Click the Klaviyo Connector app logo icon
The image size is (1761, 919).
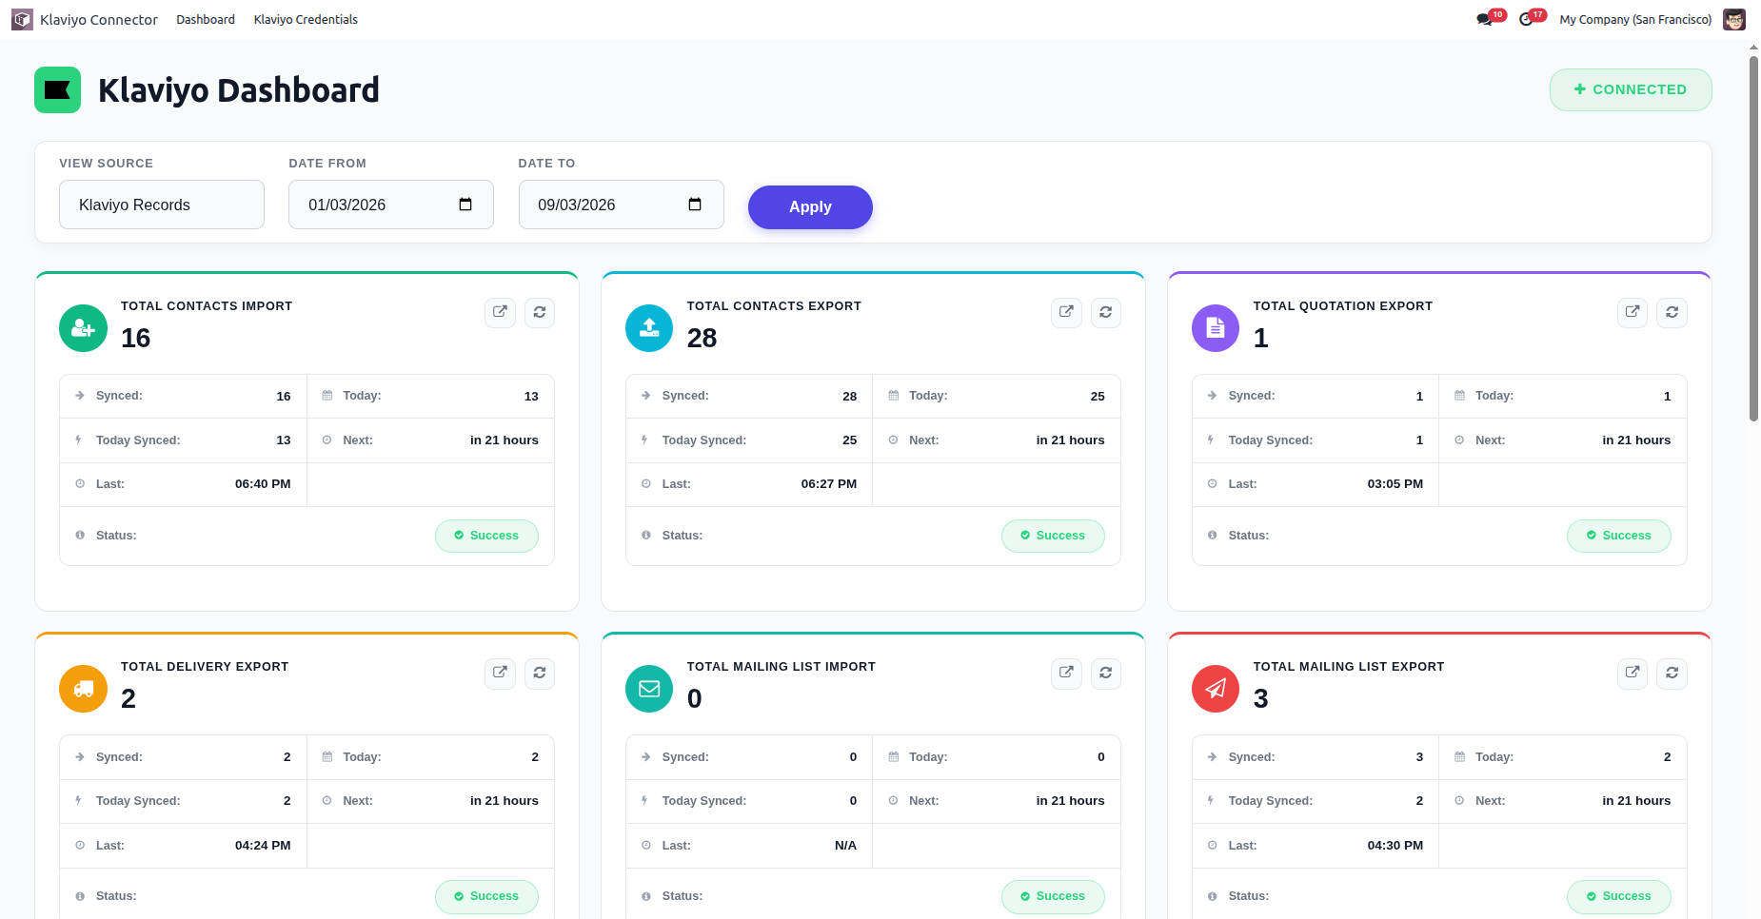click(x=22, y=19)
